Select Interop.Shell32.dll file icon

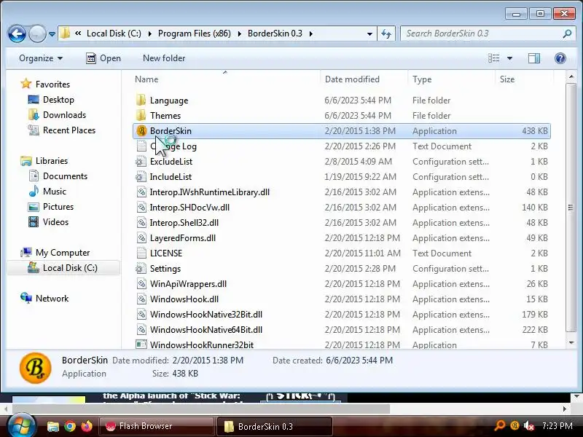tap(141, 223)
